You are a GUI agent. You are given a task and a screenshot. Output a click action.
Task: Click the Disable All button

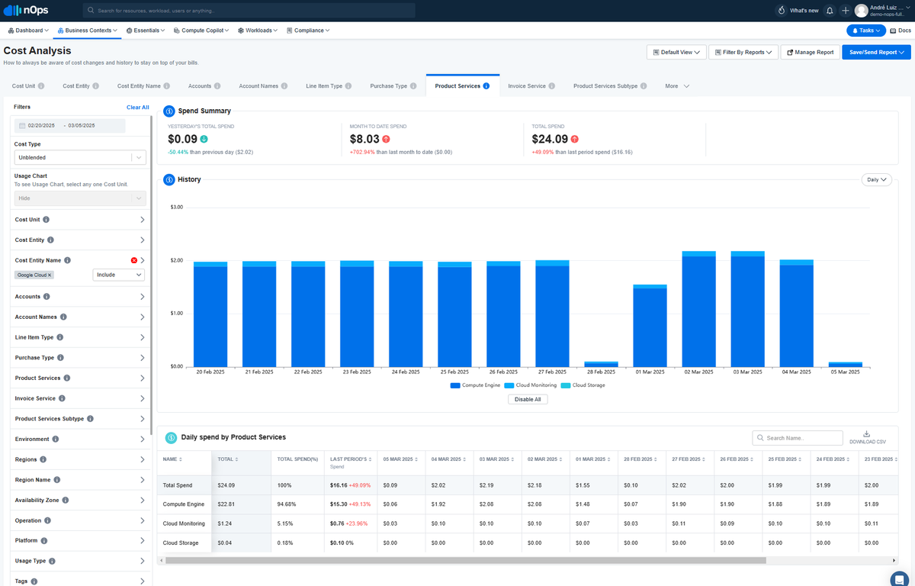point(528,399)
